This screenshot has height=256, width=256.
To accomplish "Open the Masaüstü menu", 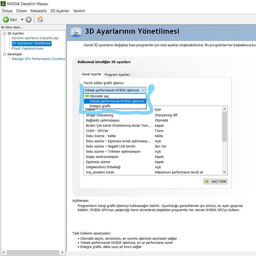I will coord(38,11).
